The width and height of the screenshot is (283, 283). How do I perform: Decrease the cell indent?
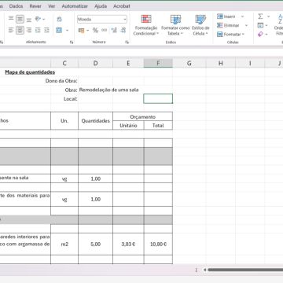coord(38,30)
